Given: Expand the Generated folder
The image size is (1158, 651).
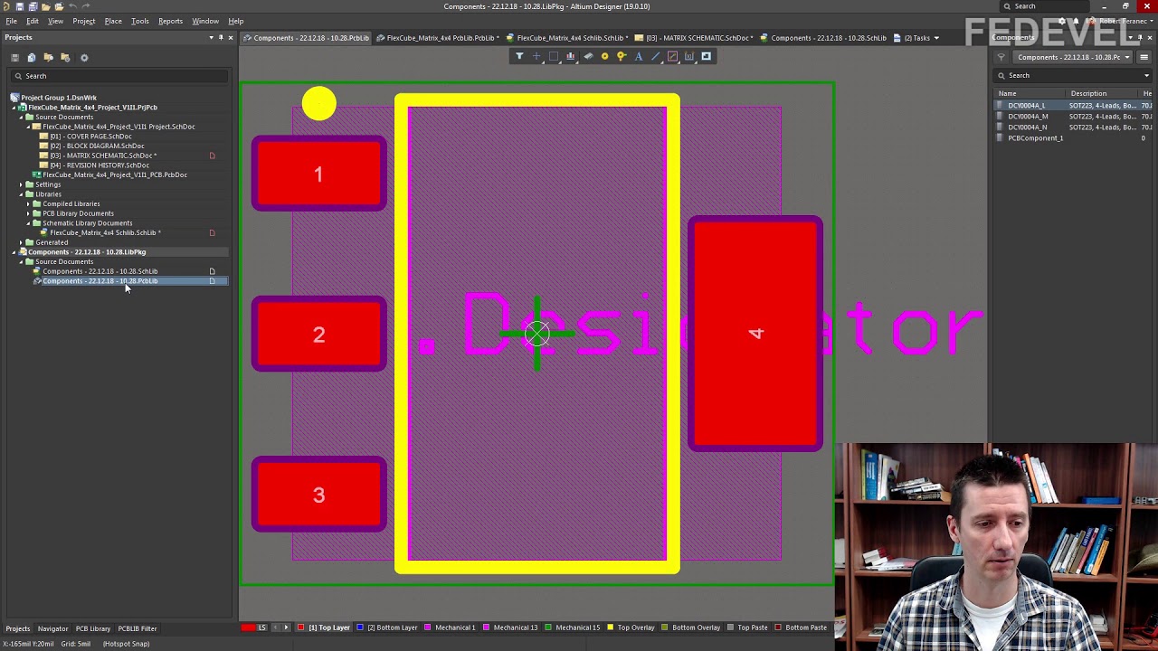Looking at the screenshot, I should (x=22, y=242).
